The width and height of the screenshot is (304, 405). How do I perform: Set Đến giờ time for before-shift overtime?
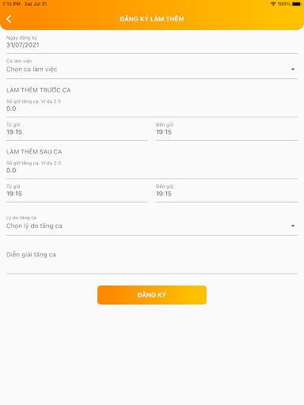pyautogui.click(x=226, y=130)
